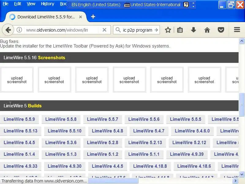
Task: Click the third upload screenshot thumbnail
Action: click(92, 80)
